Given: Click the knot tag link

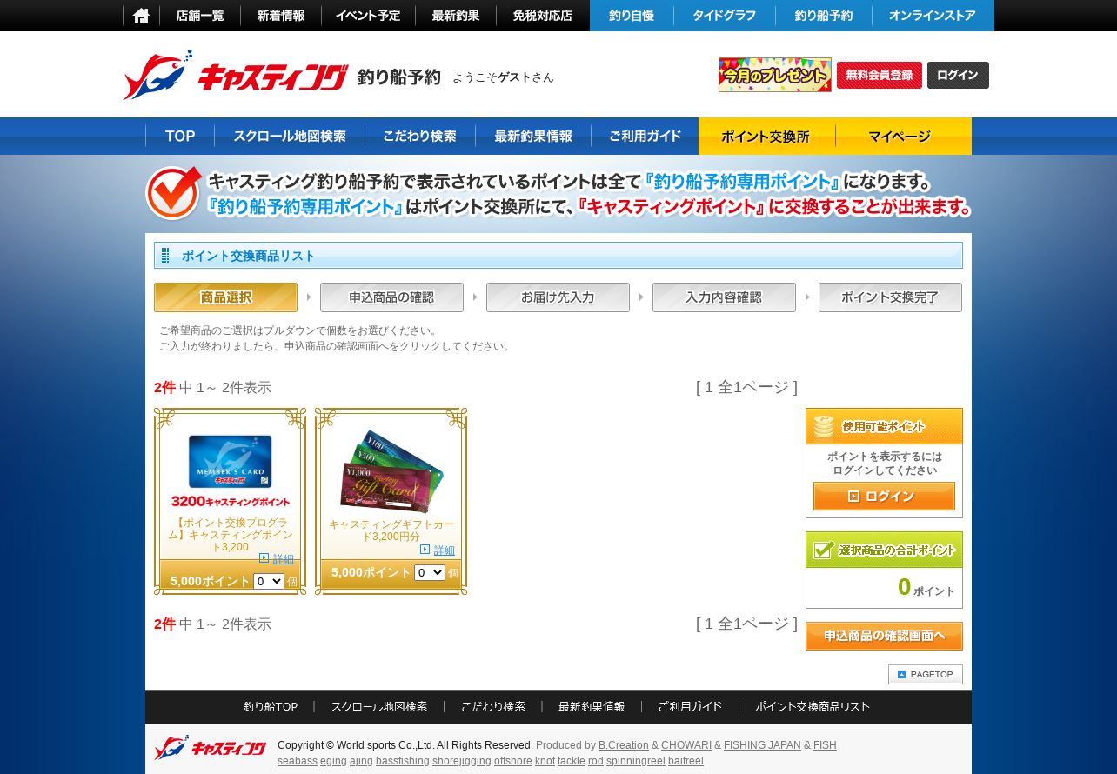Looking at the screenshot, I should (545, 761).
